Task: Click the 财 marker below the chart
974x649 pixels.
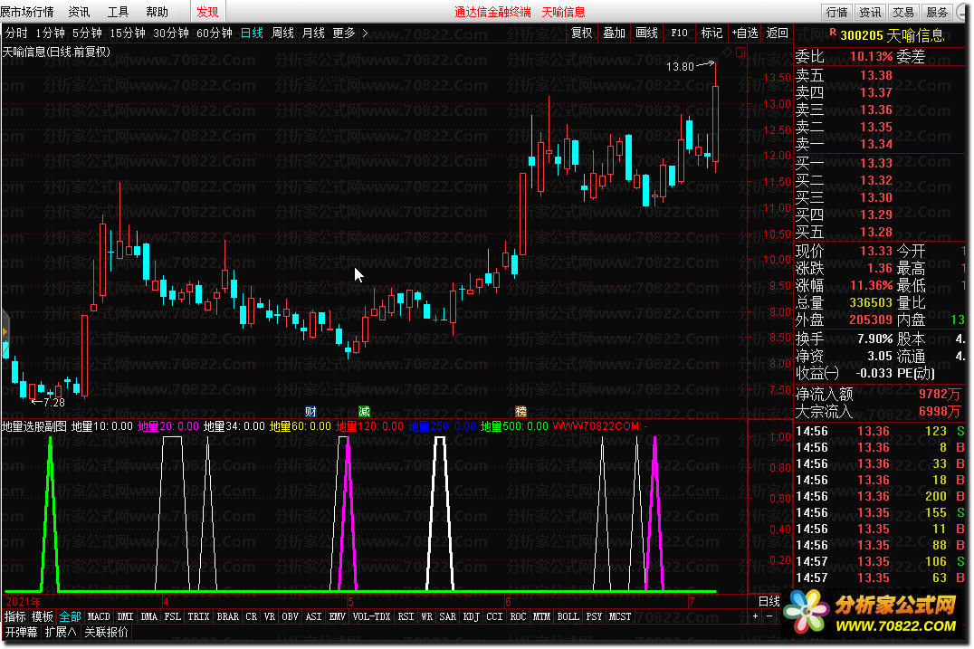Action: [311, 412]
